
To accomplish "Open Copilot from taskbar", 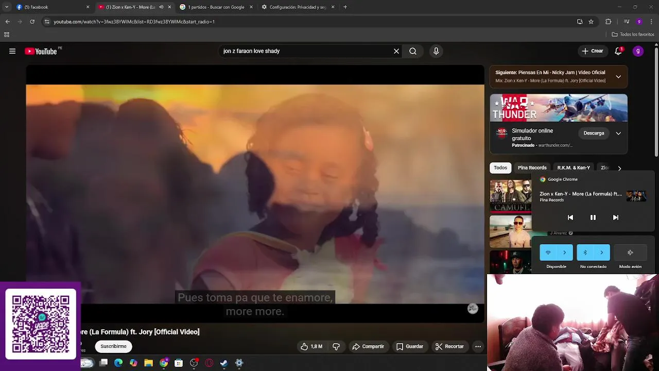I will tap(133, 363).
